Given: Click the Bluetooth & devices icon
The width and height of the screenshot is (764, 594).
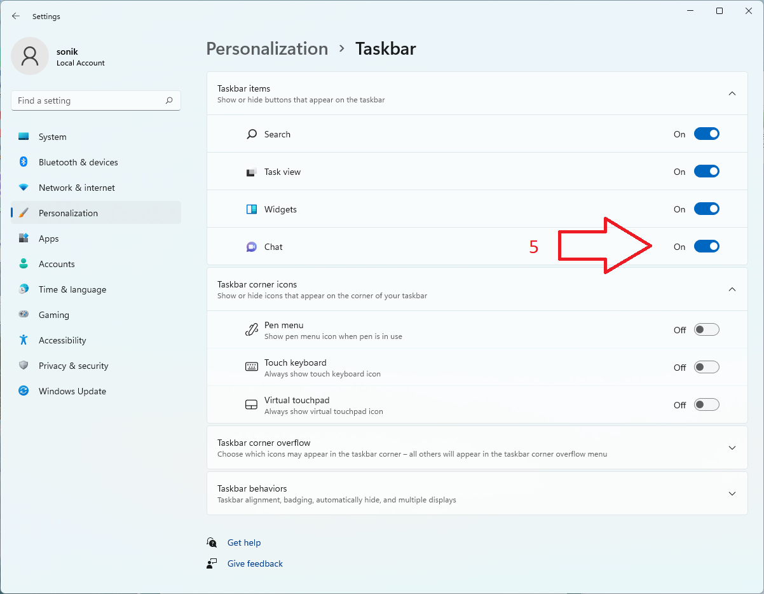Looking at the screenshot, I should tap(24, 162).
